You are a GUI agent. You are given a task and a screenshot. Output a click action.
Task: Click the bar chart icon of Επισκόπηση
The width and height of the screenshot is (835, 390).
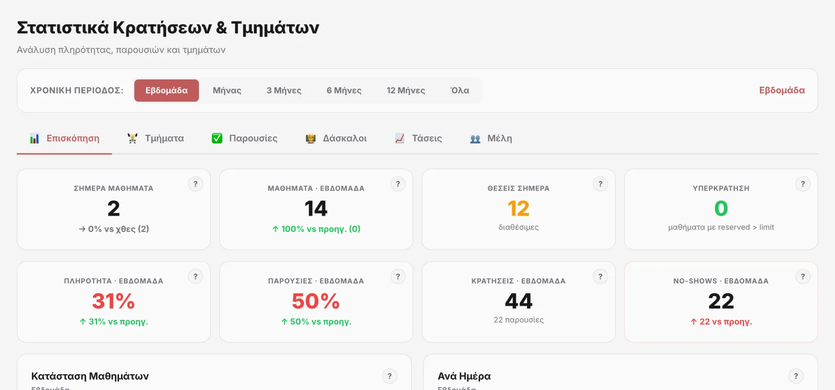(x=34, y=138)
